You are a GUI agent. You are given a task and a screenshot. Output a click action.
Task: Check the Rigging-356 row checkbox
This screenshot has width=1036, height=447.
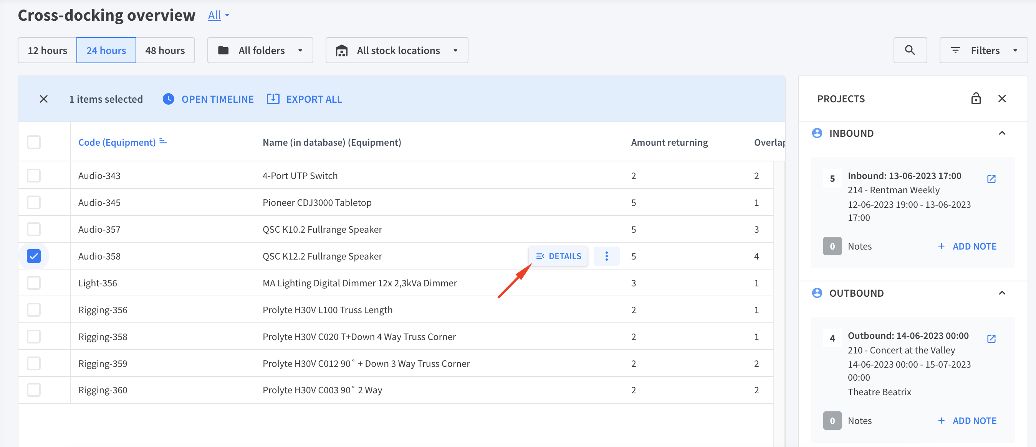34,310
